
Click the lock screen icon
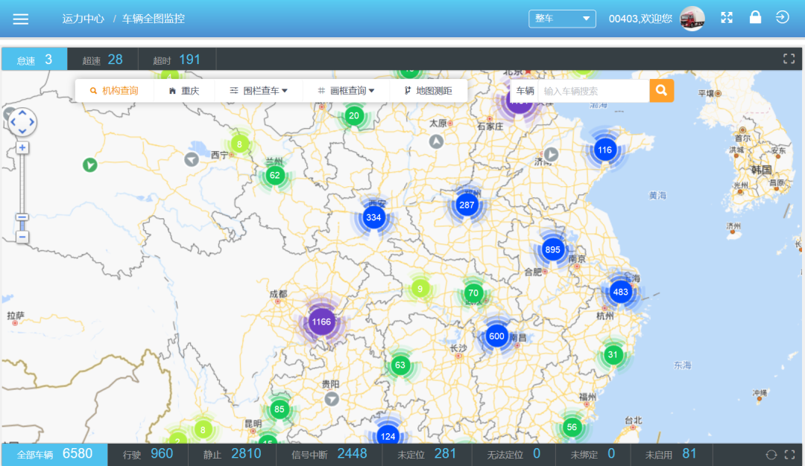click(755, 18)
